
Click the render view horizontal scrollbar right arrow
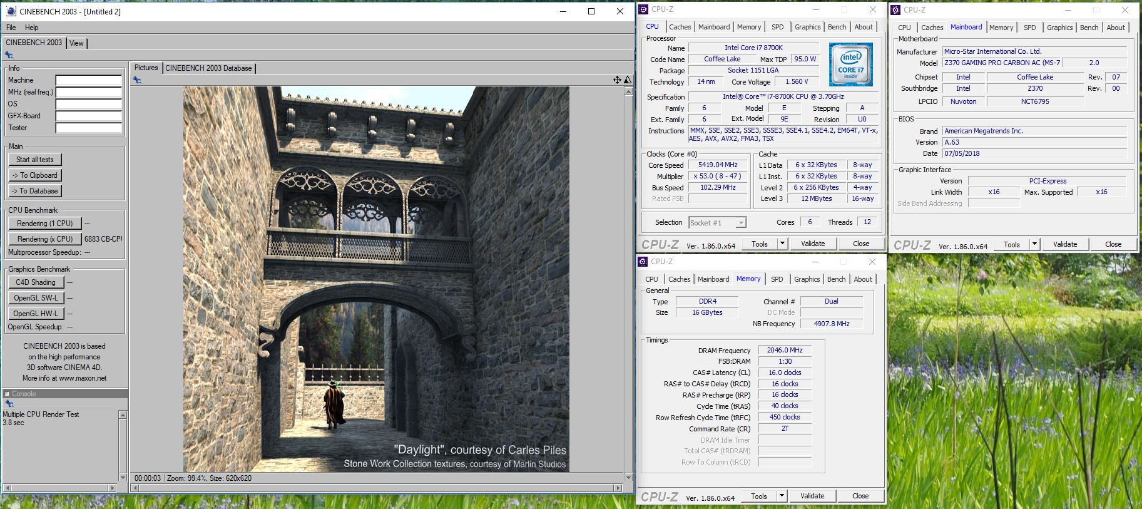pyautogui.click(x=619, y=488)
